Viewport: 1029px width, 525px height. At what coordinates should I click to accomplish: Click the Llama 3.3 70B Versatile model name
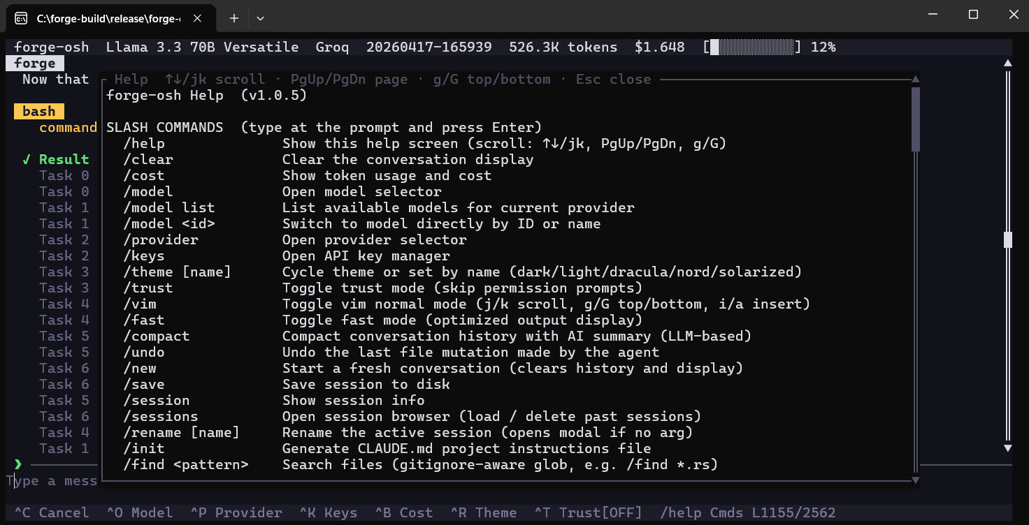[x=203, y=47]
